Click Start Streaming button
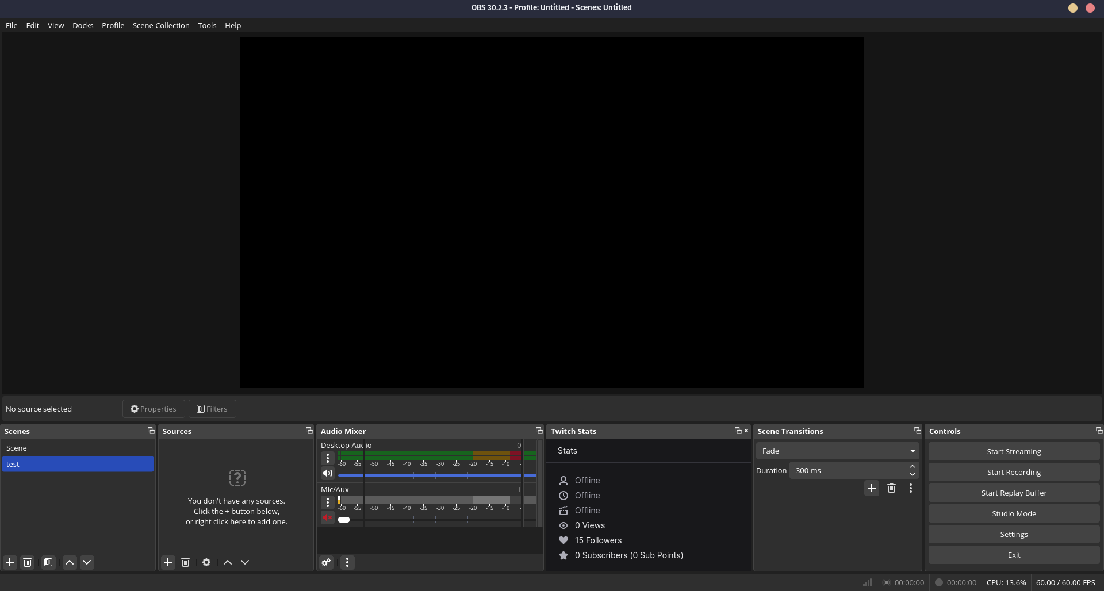 pos(1014,451)
